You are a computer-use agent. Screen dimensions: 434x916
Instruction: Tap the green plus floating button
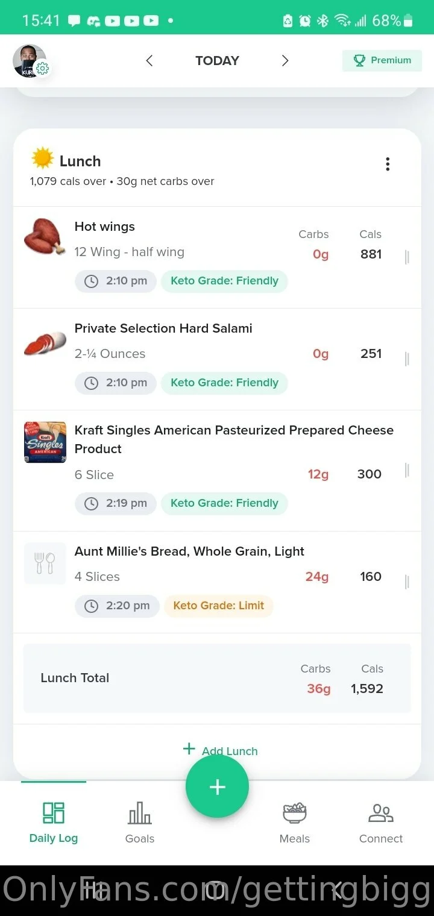tap(217, 786)
